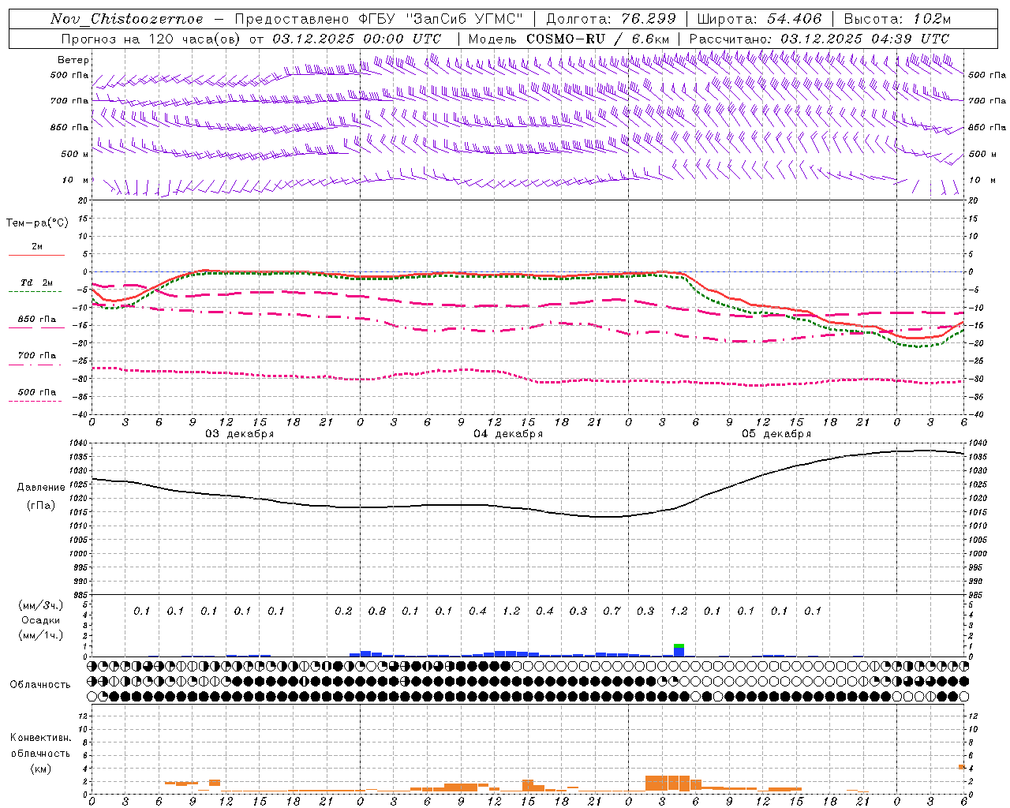The width and height of the screenshot is (1010, 808).
Task: Click the Облачность cloud cover label
Action: click(x=40, y=685)
